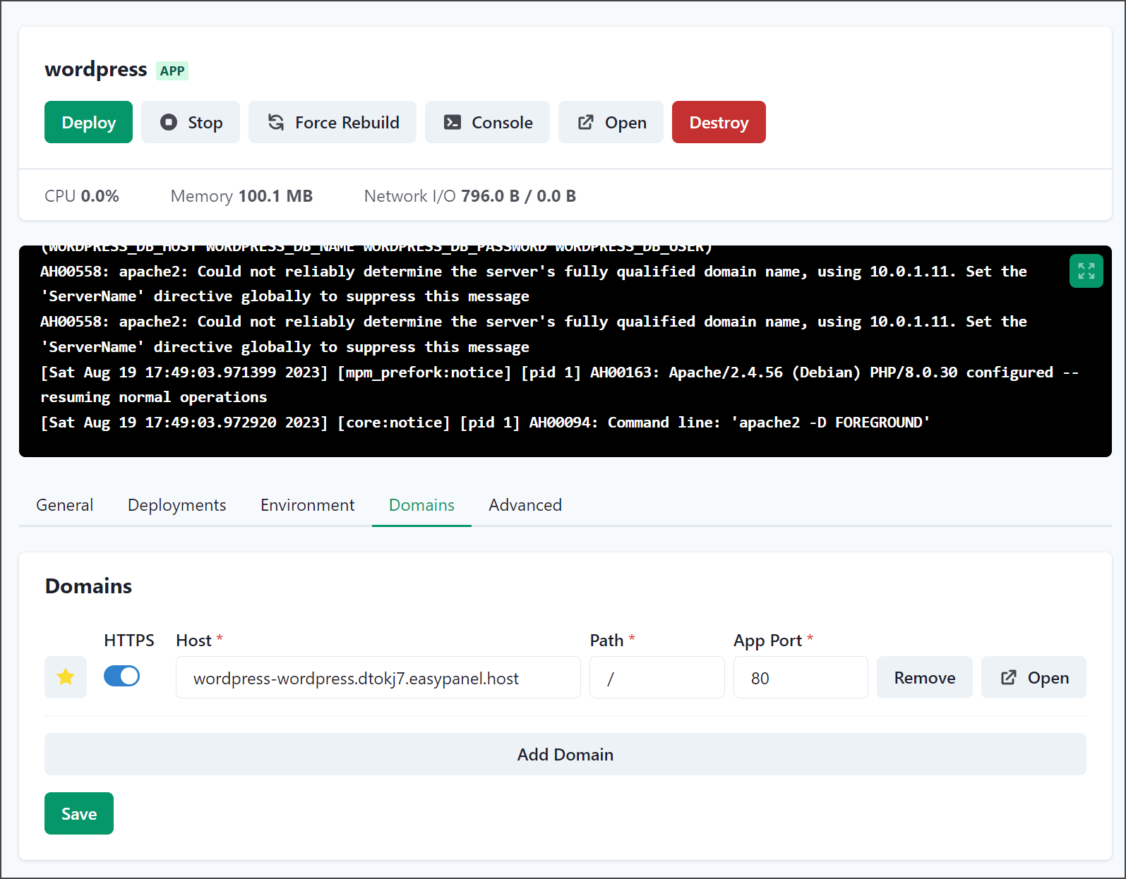
Task: Focus the Host input field
Action: (378, 677)
